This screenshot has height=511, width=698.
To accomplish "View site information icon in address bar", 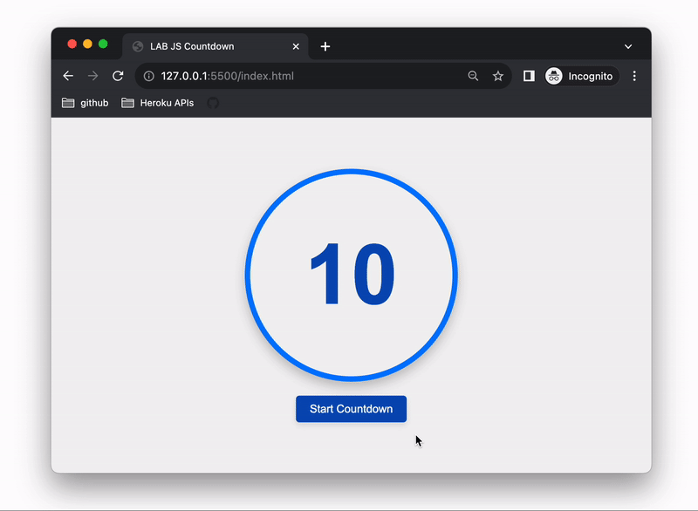I will [148, 77].
